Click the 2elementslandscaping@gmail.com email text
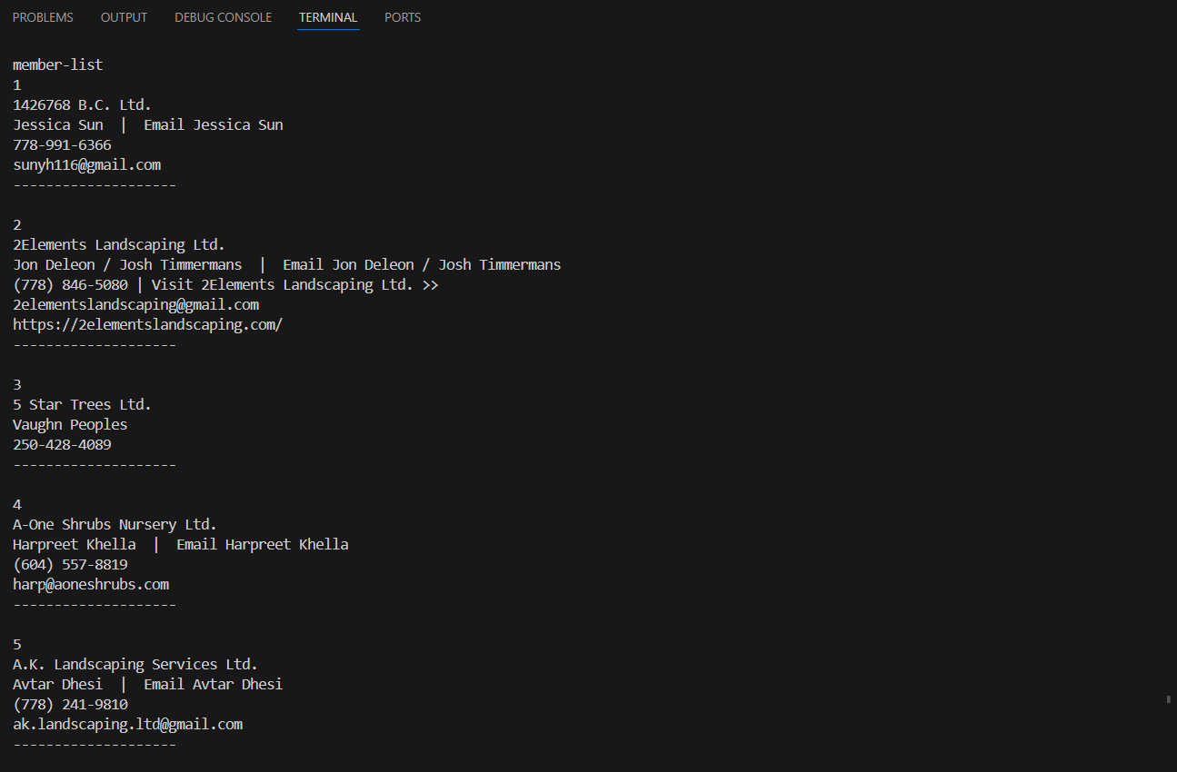The height and width of the screenshot is (772, 1177). [135, 304]
